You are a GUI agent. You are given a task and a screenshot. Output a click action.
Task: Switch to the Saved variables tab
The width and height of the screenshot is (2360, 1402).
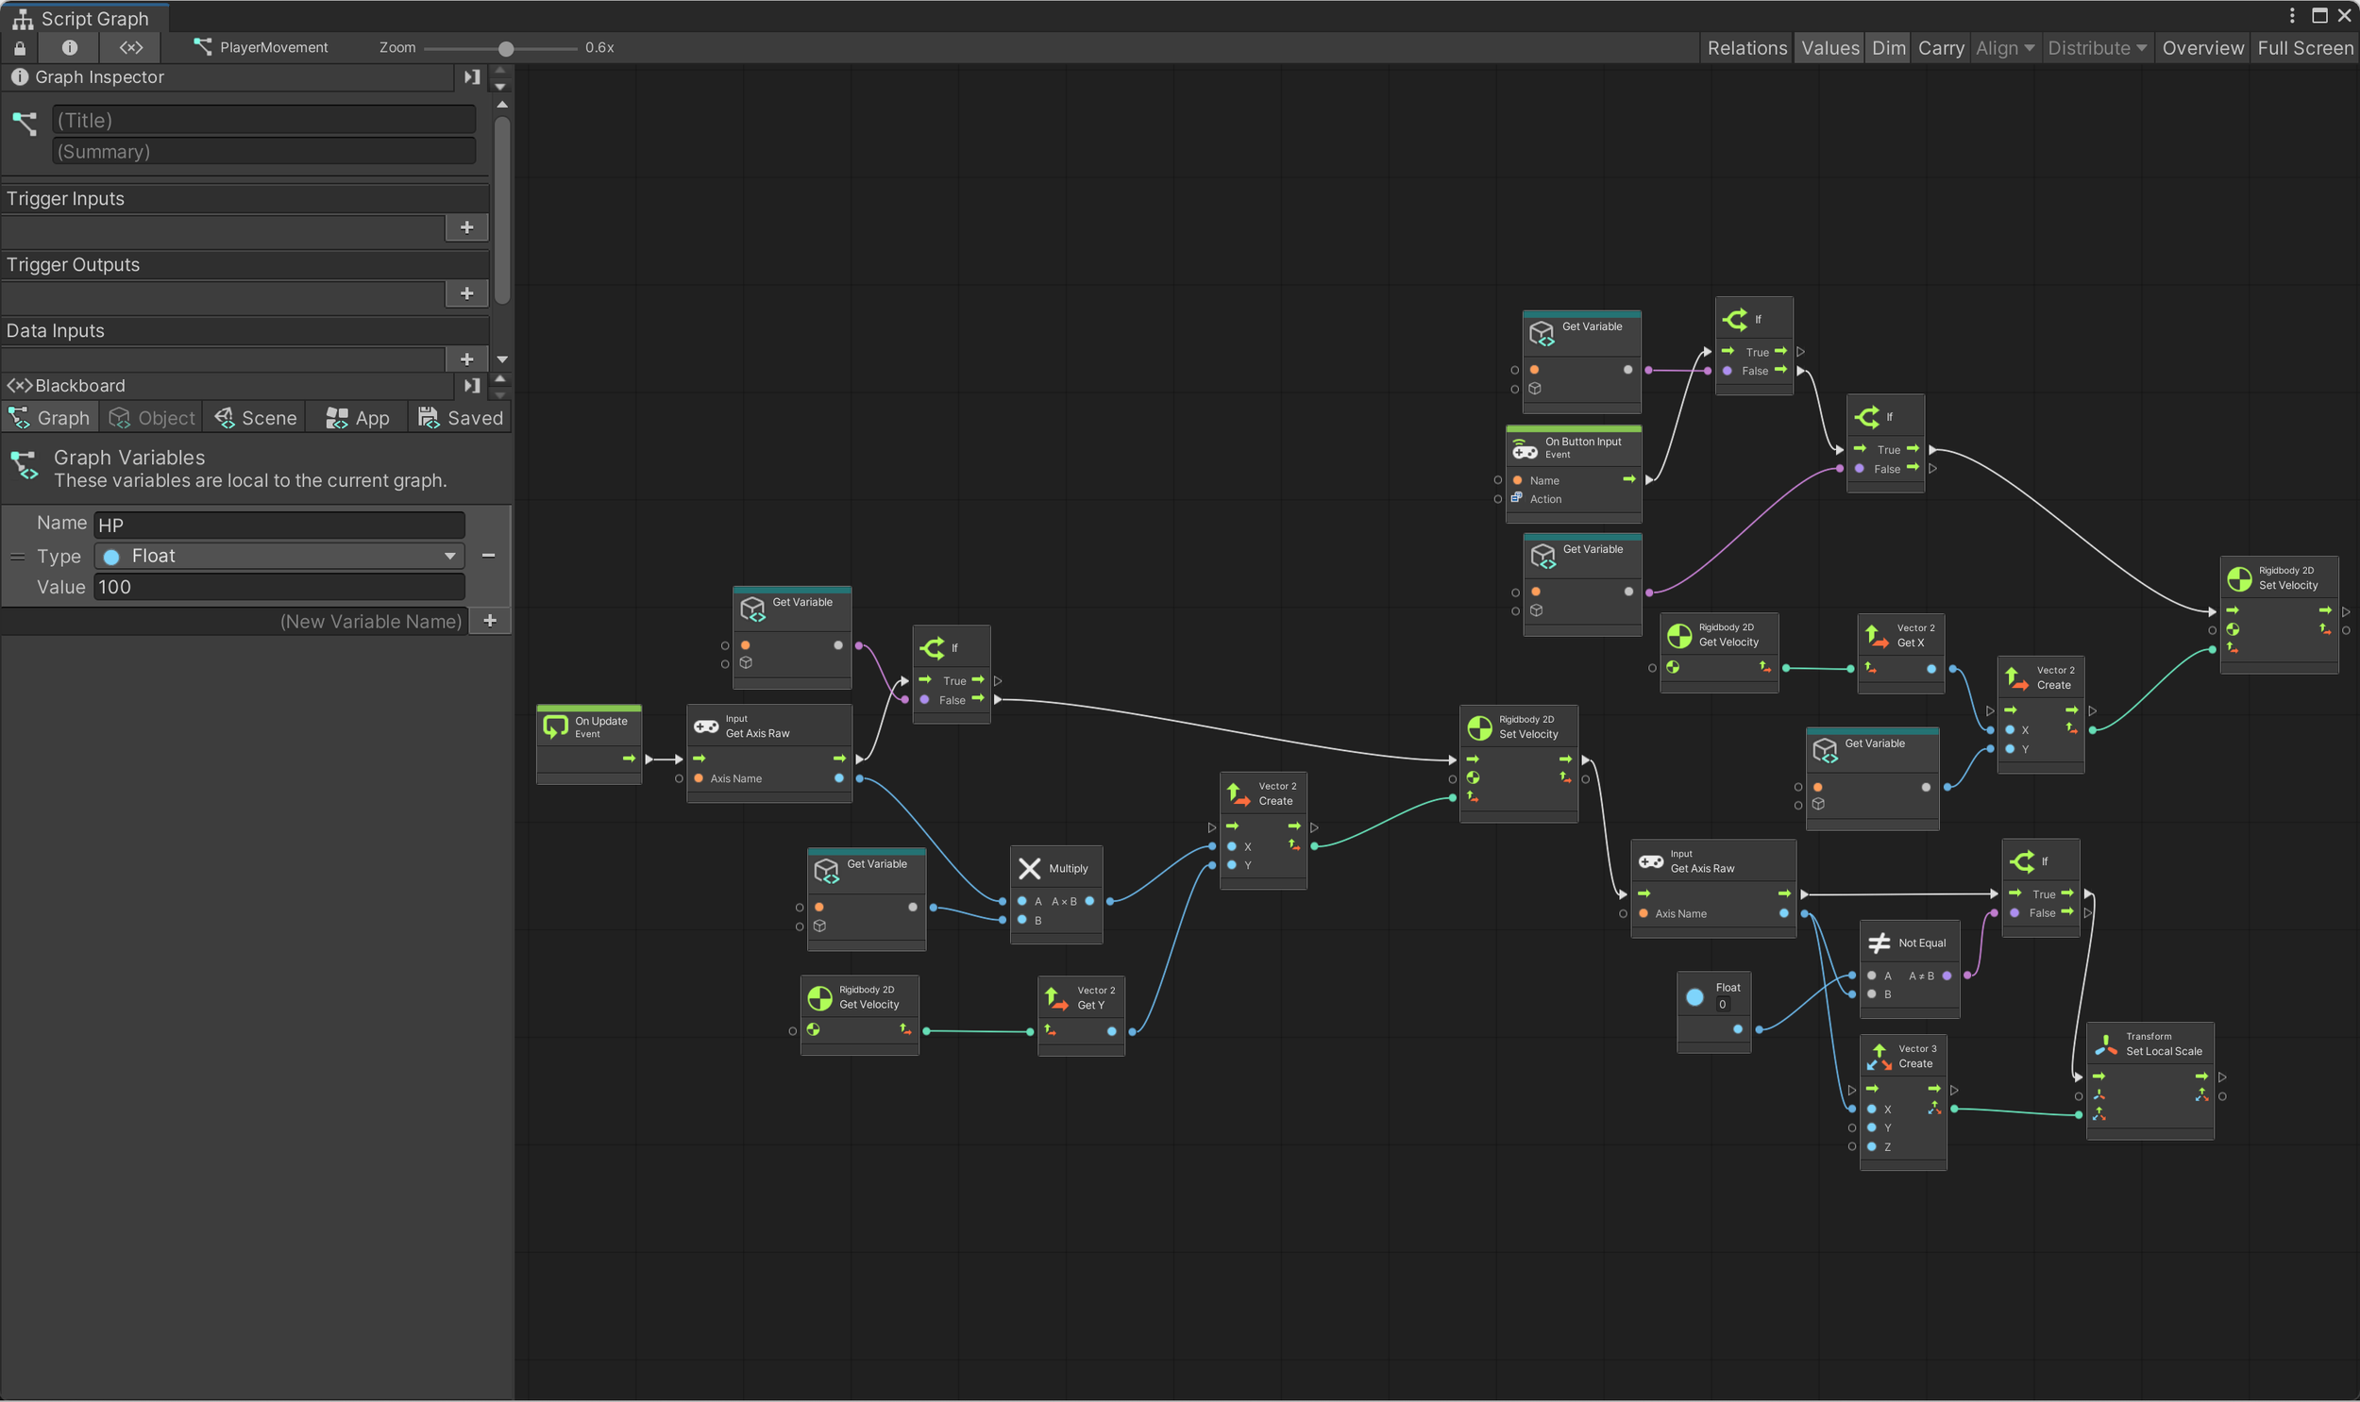(x=461, y=418)
